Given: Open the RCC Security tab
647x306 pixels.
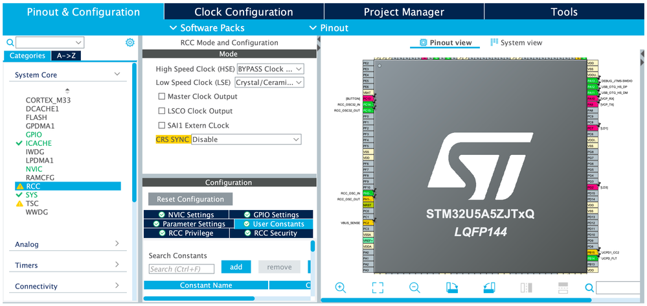Looking at the screenshot, I should click(x=271, y=233).
